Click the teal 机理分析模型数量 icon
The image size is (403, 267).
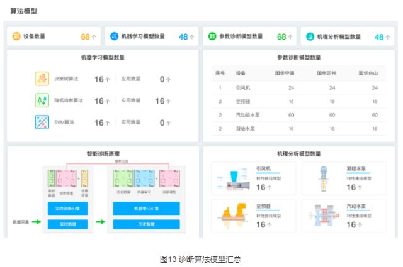pos(310,36)
